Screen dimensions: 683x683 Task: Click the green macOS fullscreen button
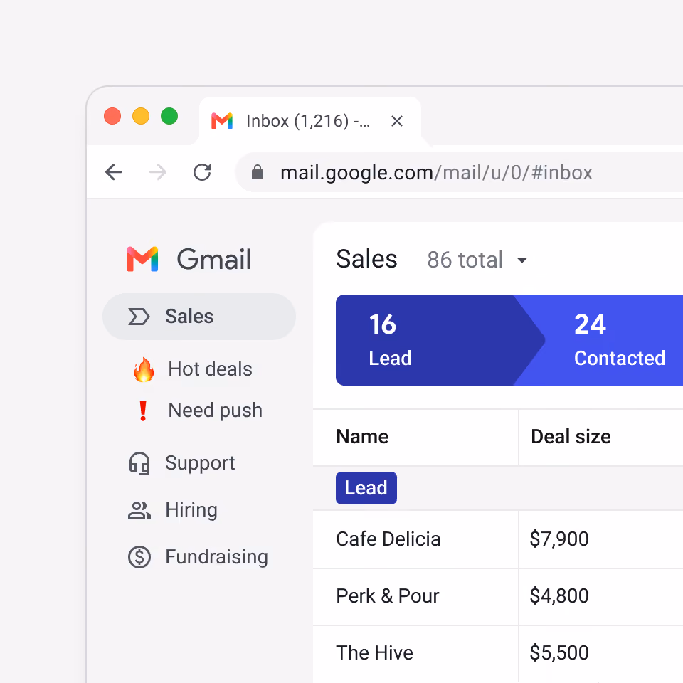click(x=169, y=116)
